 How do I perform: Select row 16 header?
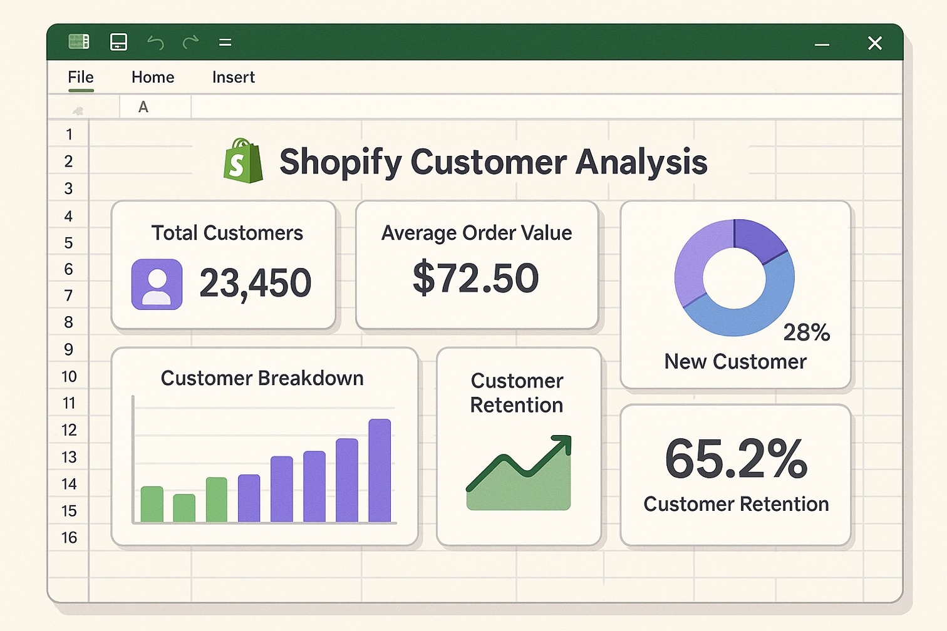[x=69, y=537]
